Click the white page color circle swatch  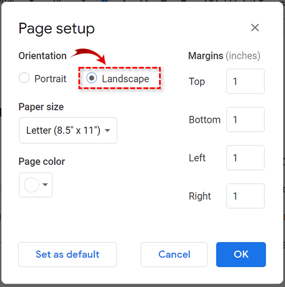[31, 185]
